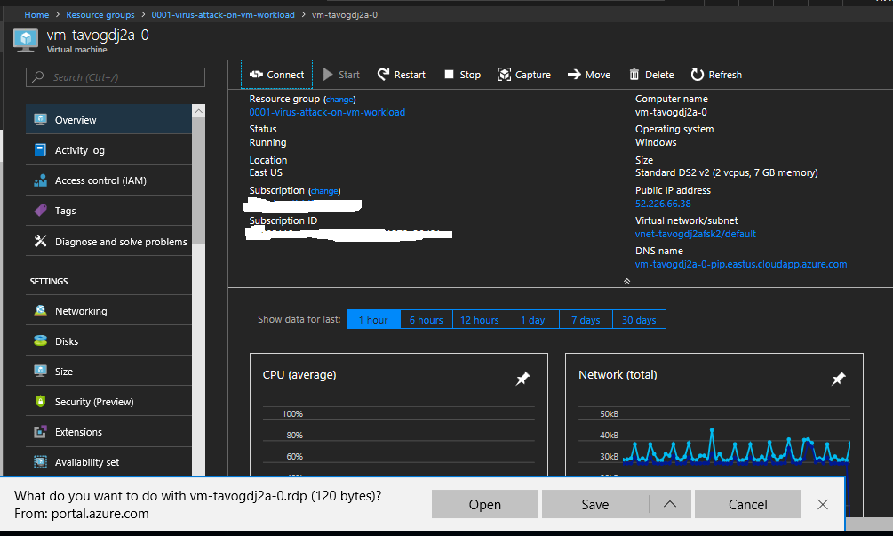Image resolution: width=893 pixels, height=536 pixels.
Task: Click the up arrow on the sidebar scrollbar
Action: pyautogui.click(x=199, y=111)
